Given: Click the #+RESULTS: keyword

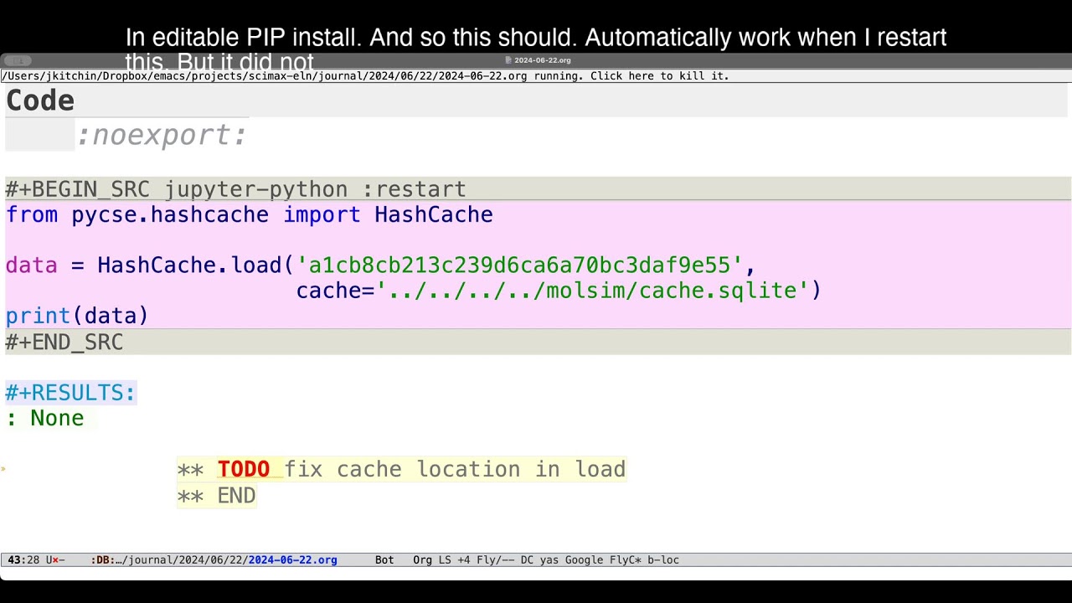Looking at the screenshot, I should click(70, 393).
